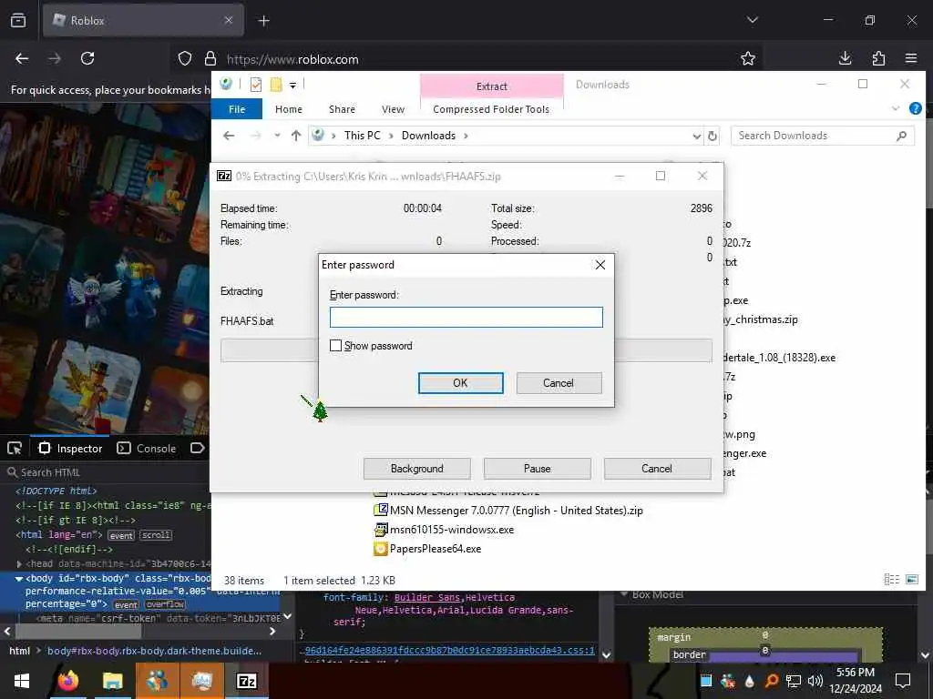Refresh the Downloads folder view
This screenshot has width=933, height=699.
[713, 137]
